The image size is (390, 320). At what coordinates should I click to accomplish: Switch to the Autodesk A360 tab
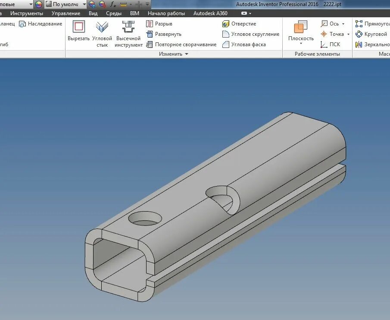[x=210, y=13]
